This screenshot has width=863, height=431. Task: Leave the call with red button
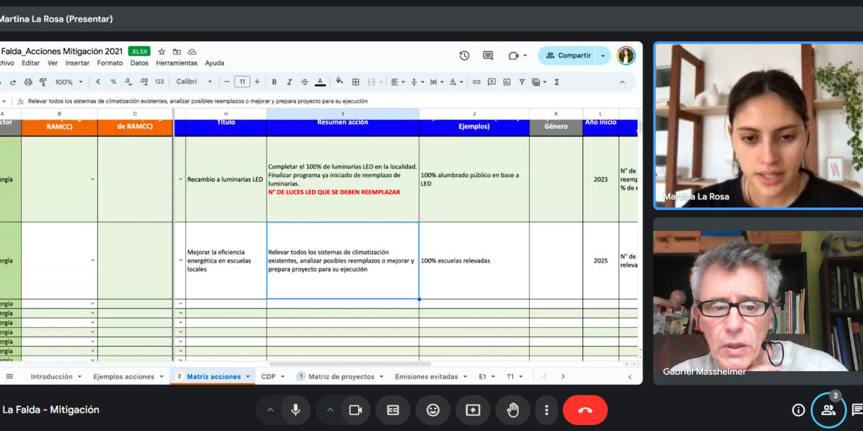[x=585, y=410]
